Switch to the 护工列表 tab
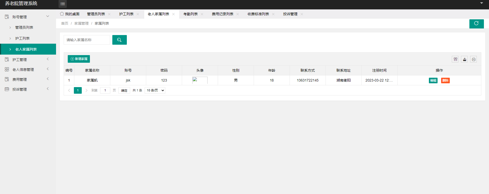The width and height of the screenshot is (489, 194). (126, 14)
